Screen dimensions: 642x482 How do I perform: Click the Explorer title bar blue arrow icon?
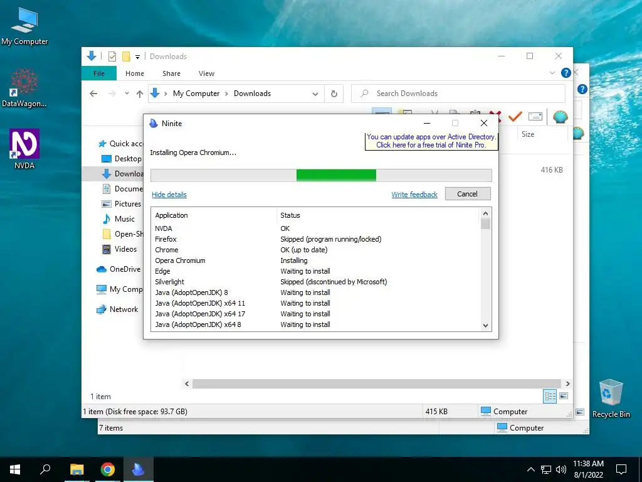pos(92,56)
